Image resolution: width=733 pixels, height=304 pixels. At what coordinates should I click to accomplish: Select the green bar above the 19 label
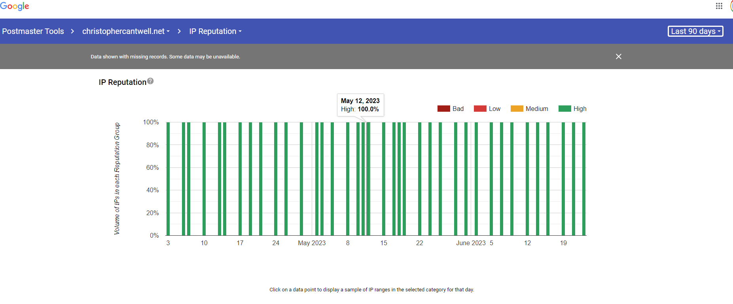563,179
